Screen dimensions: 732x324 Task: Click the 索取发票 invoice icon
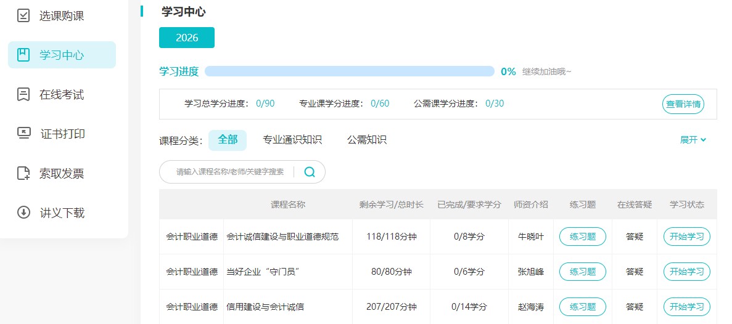(23, 174)
